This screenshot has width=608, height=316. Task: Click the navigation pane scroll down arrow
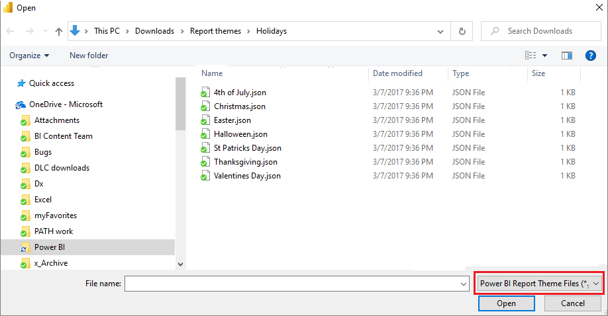tap(180, 264)
